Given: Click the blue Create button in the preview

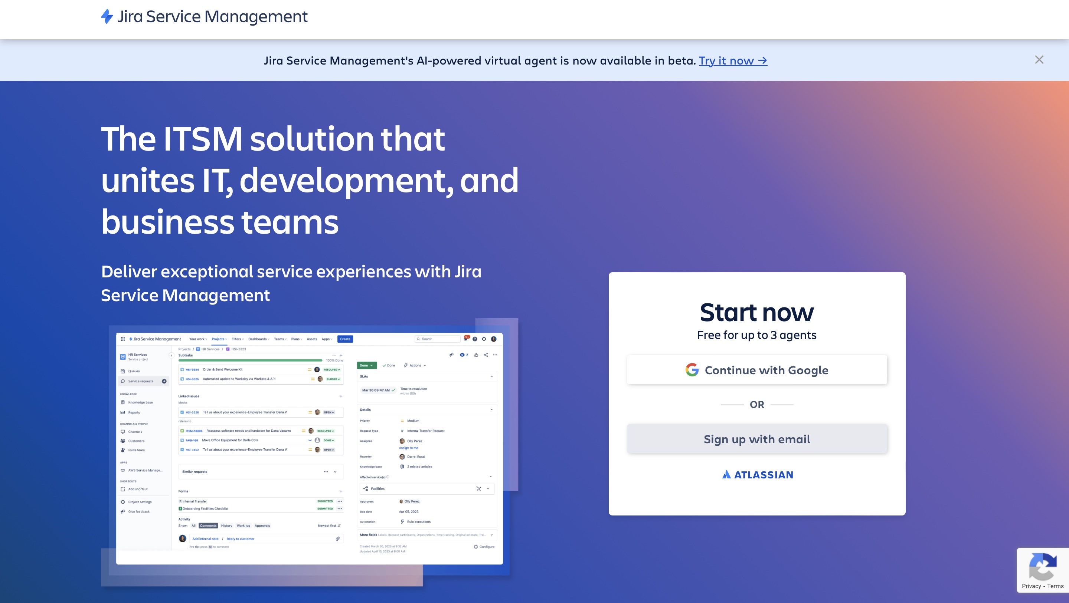Looking at the screenshot, I should pos(345,339).
